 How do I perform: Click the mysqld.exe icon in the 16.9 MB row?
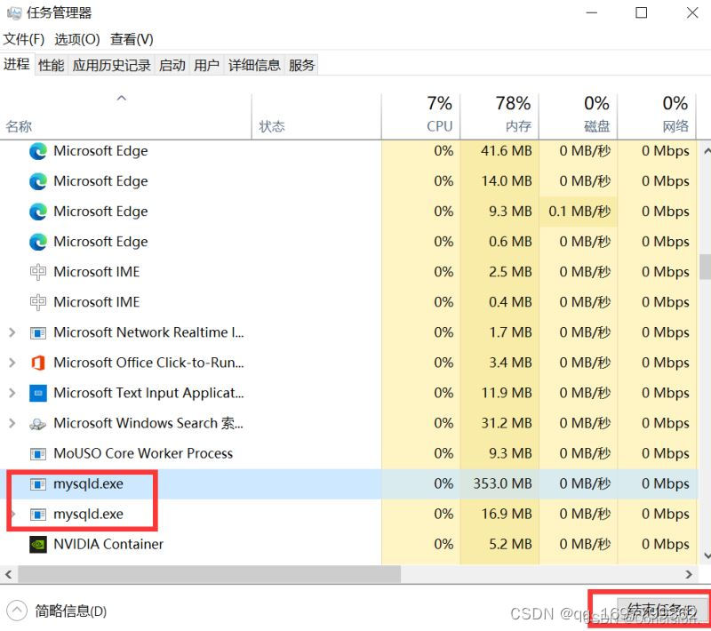click(x=38, y=515)
